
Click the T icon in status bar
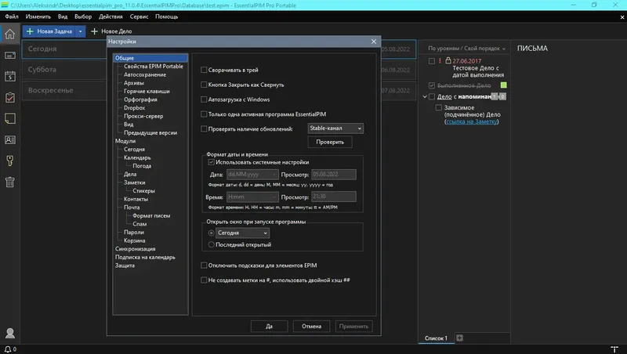click(x=614, y=349)
